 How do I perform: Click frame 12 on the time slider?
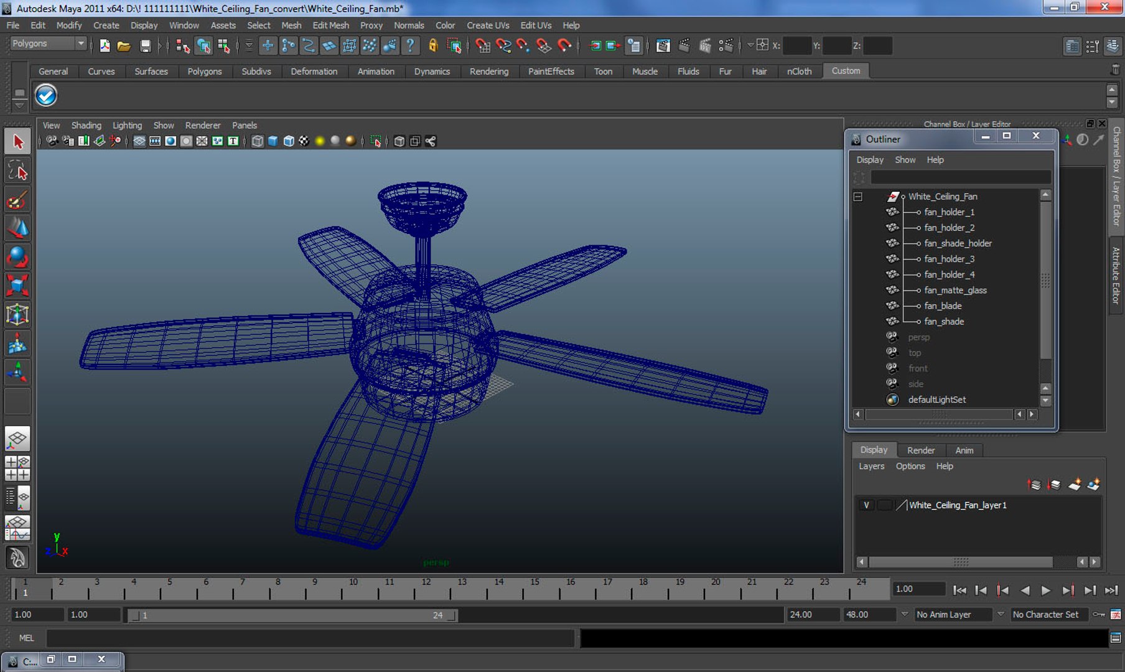coord(426,590)
